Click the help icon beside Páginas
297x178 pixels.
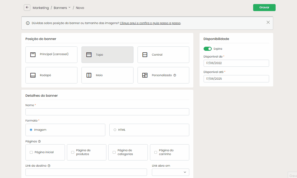(40, 141)
